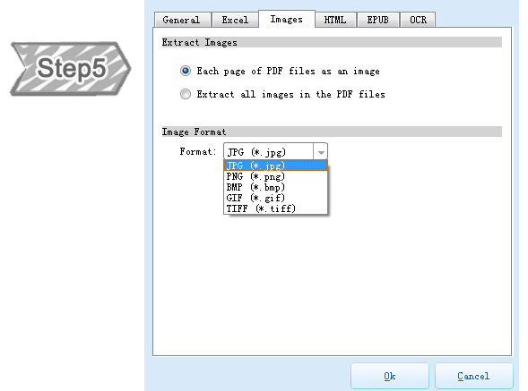Dismiss dialog with the Cancel button
The image size is (528, 391).
(x=474, y=376)
